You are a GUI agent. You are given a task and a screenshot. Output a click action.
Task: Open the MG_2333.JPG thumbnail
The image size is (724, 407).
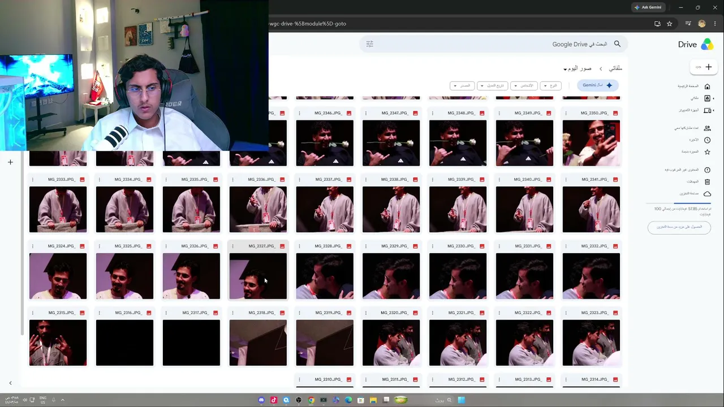58,210
